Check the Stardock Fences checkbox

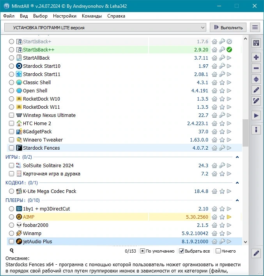pyautogui.click(x=11, y=148)
